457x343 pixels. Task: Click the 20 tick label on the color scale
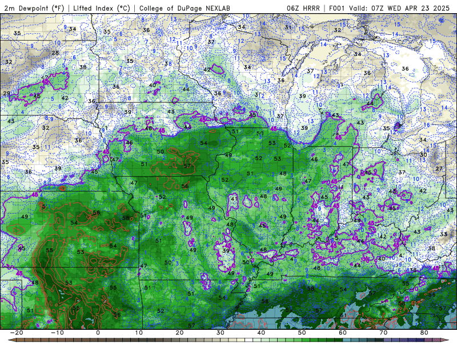coord(179,333)
